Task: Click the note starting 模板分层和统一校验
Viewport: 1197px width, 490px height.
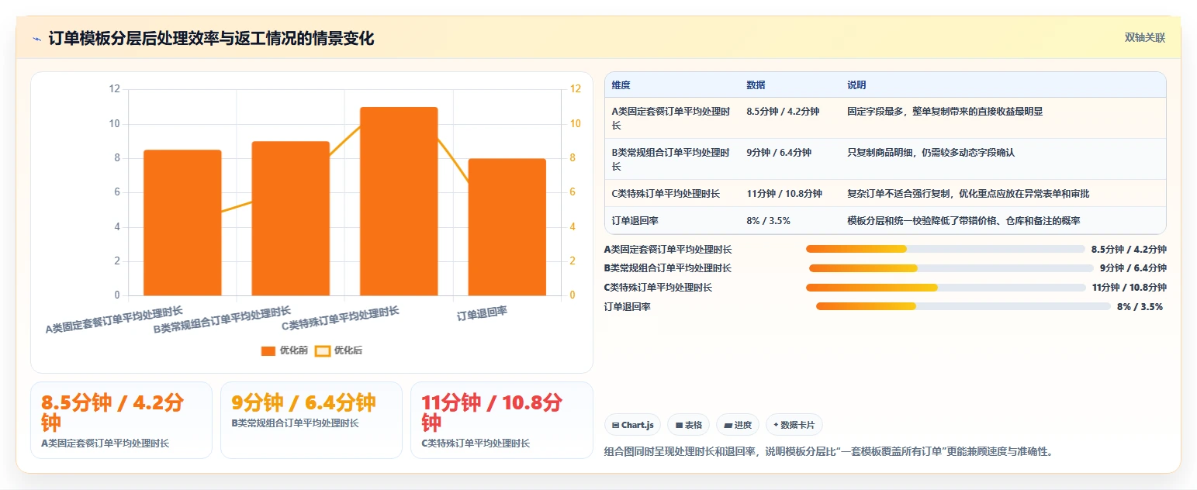Action: (963, 220)
